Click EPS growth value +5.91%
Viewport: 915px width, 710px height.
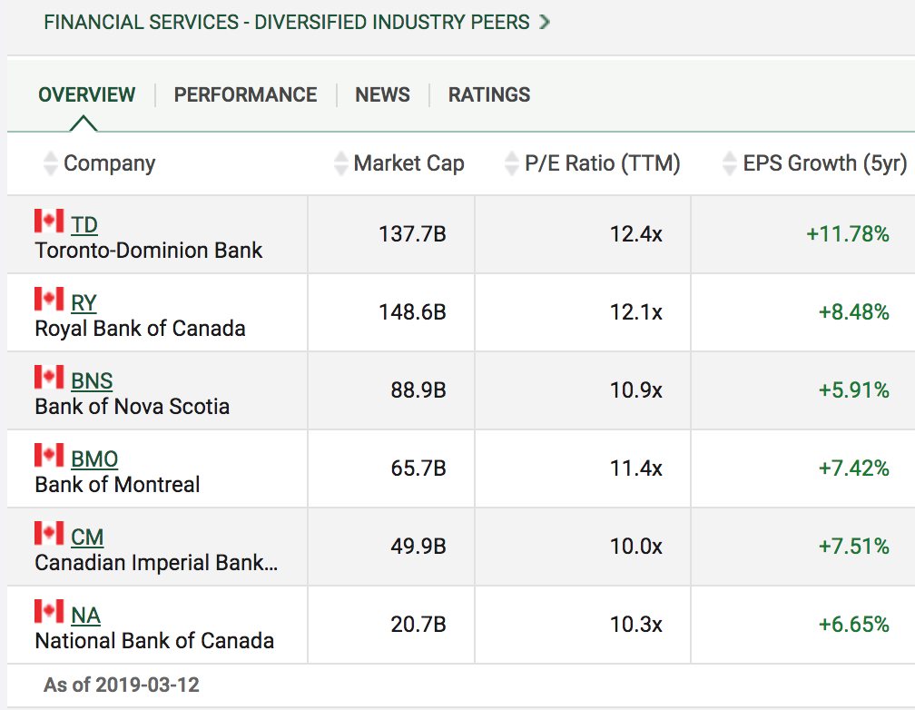pos(853,390)
